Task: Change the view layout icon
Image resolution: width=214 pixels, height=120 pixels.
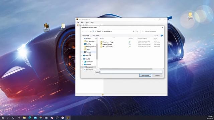Action: [x=154, y=36]
